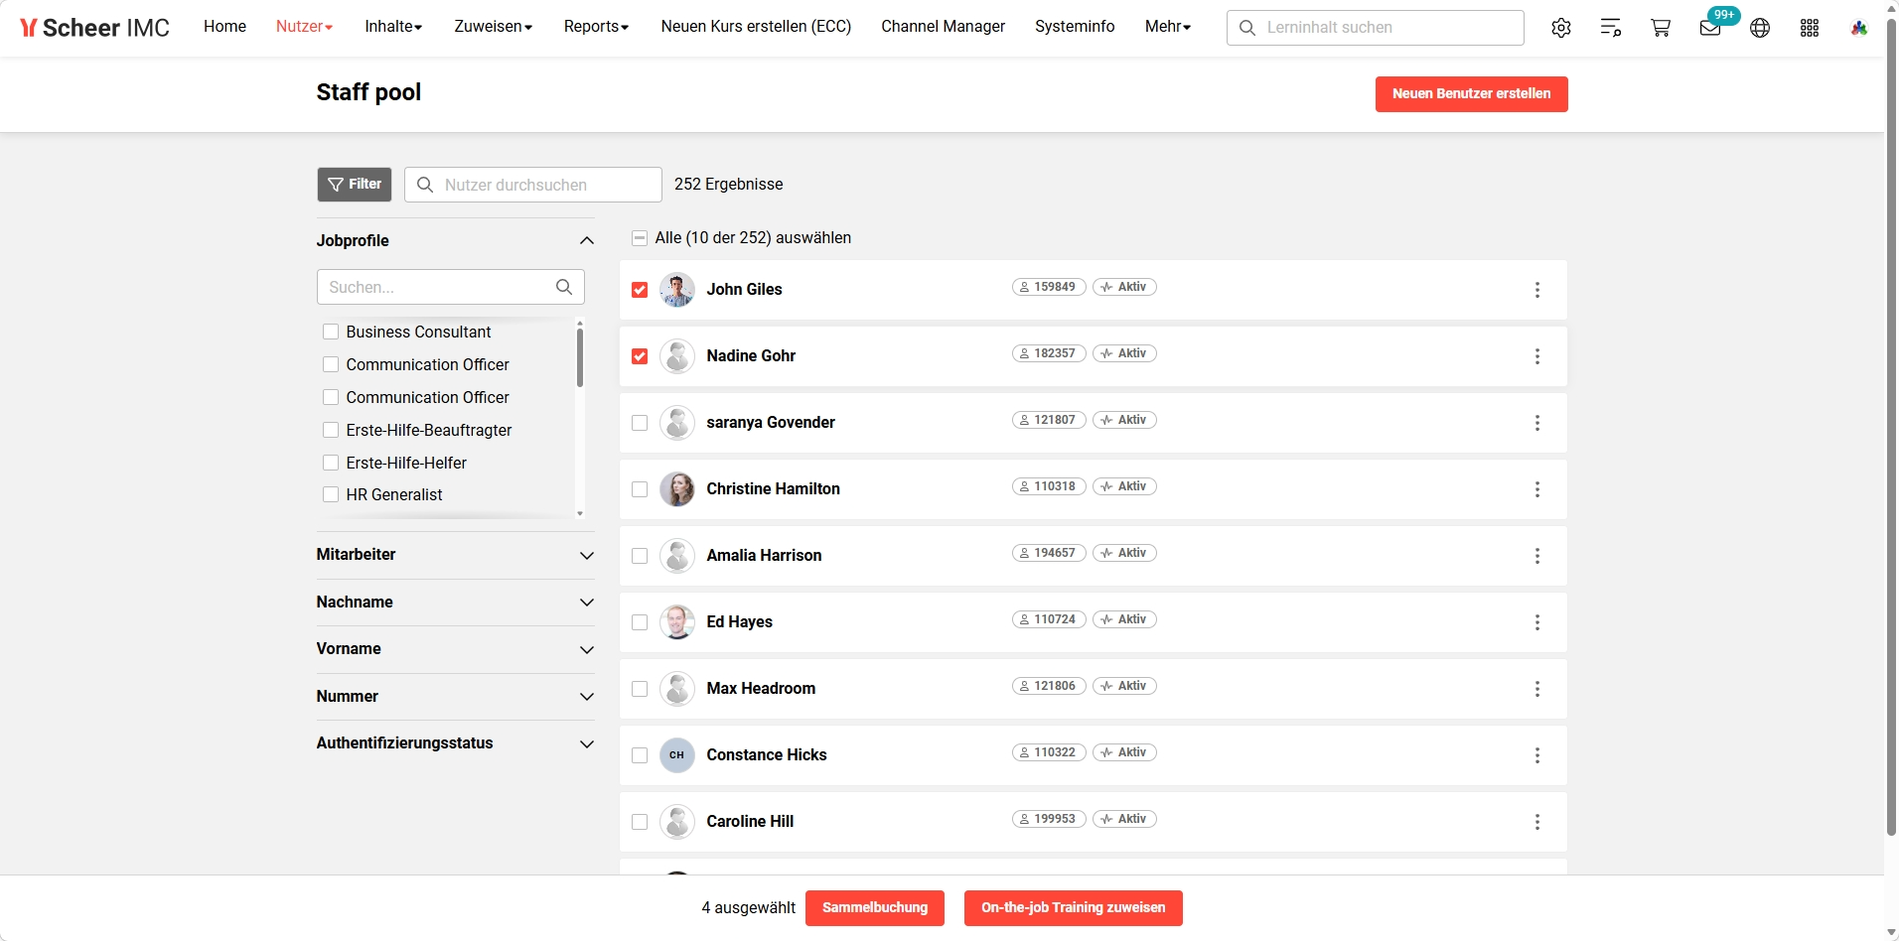Viewport: 1899px width, 941px height.
Task: Focus the Nutzer durchsuchen search field
Action: click(x=533, y=185)
